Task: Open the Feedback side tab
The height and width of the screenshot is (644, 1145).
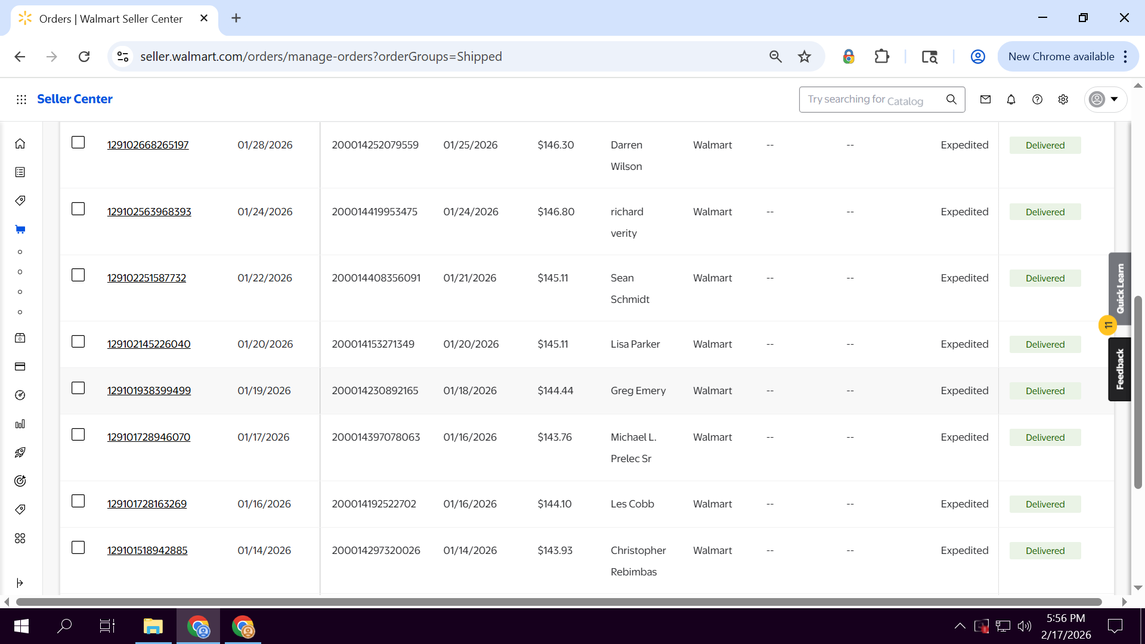Action: pyautogui.click(x=1119, y=369)
